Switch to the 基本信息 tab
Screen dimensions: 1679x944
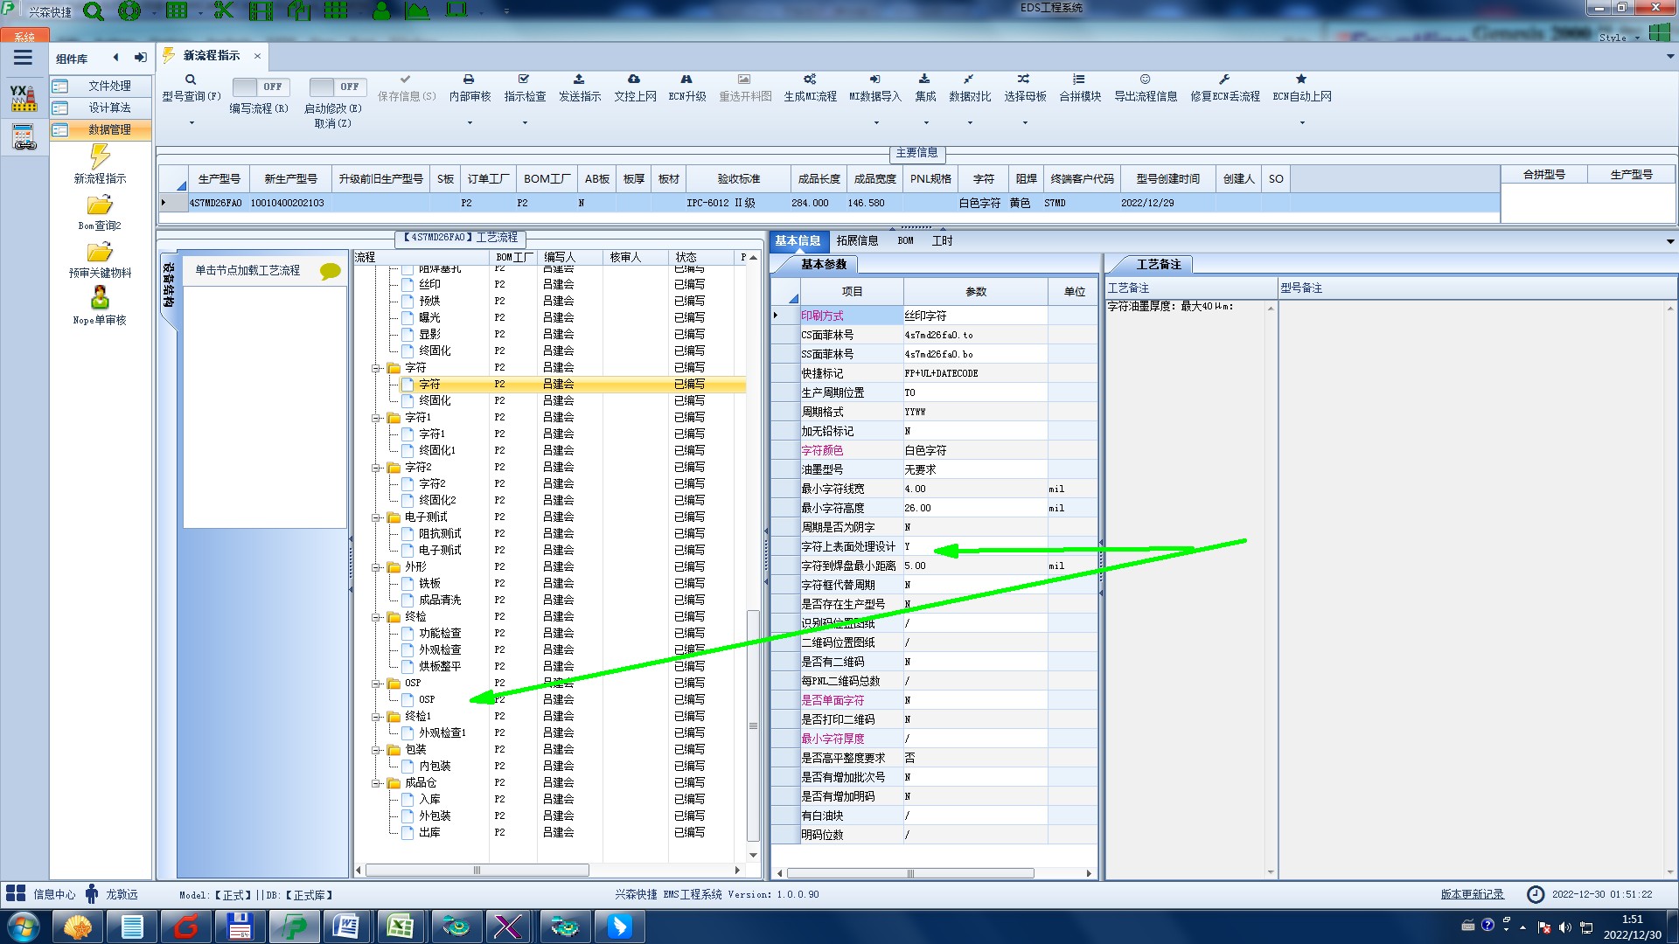(x=798, y=240)
